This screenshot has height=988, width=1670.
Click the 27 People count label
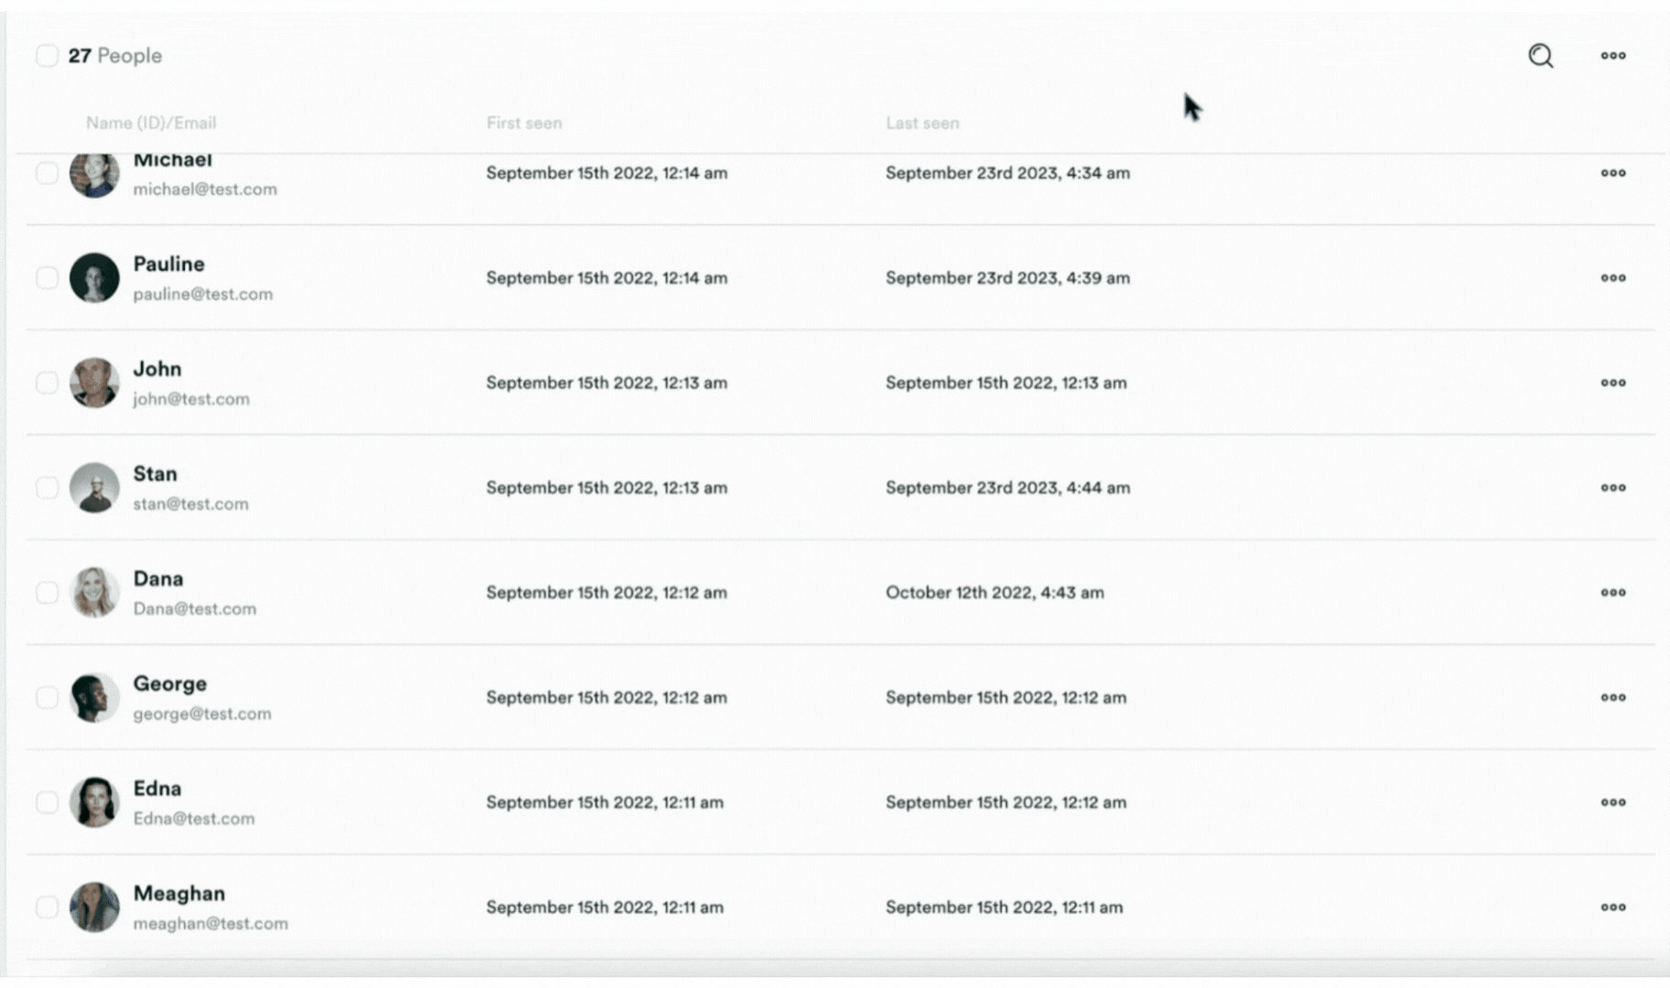113,56
